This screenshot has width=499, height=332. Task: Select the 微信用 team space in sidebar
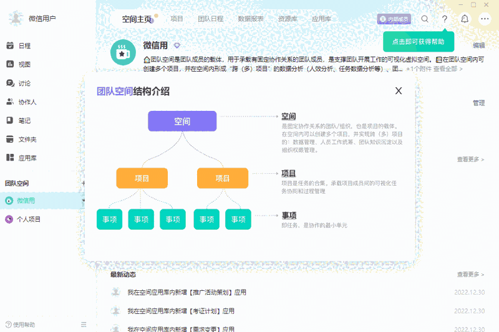(42, 201)
